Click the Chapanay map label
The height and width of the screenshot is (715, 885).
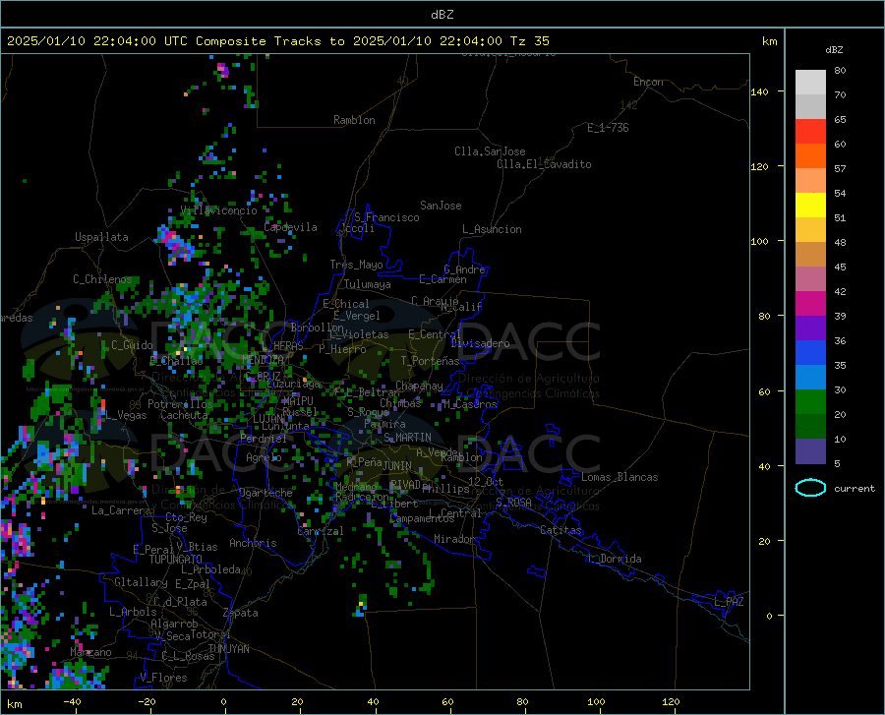419,386
